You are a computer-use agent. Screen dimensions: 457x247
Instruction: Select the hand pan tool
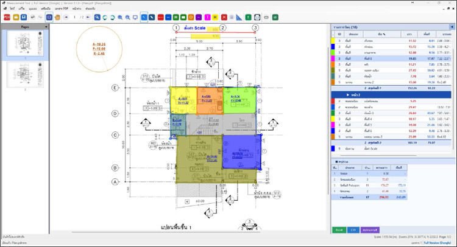[57, 17]
